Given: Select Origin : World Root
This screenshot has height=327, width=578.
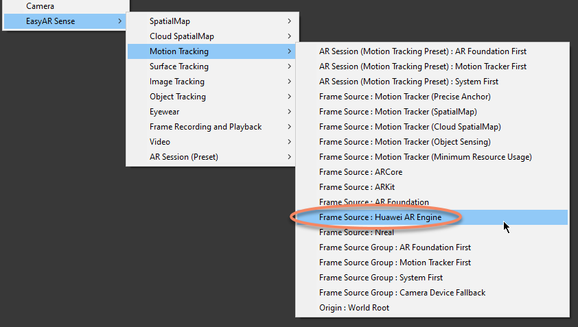Looking at the screenshot, I should click(x=432, y=308).
